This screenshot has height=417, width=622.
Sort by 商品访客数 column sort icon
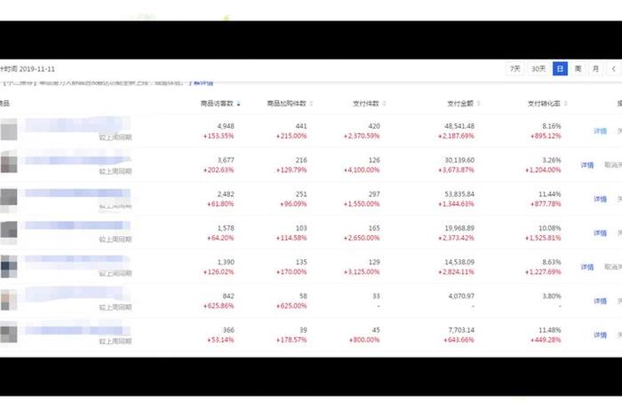tap(238, 104)
